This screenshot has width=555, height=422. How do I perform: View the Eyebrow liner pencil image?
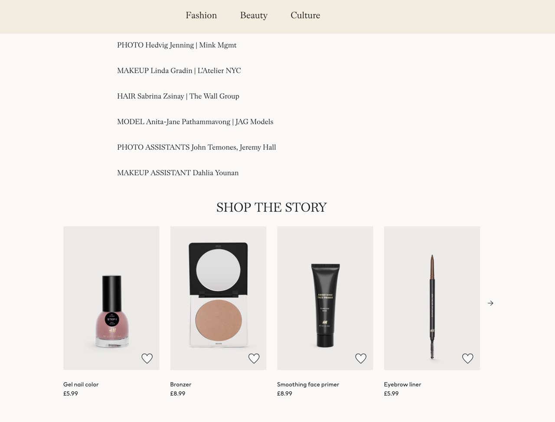pos(432,298)
